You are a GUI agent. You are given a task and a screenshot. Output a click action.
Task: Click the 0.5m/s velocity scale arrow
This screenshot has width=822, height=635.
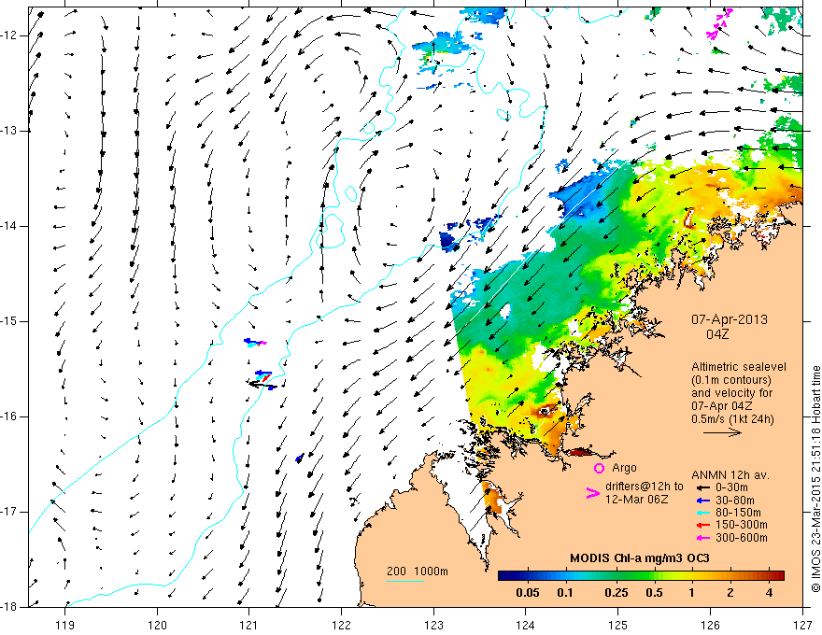tap(722, 432)
